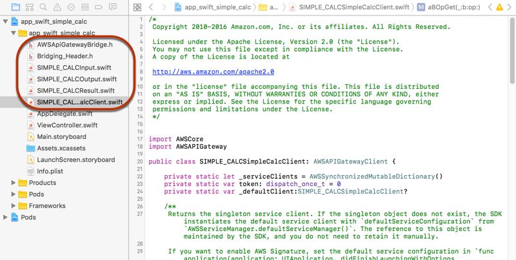This screenshot has height=260, width=516.
Task: Expand the Products folder
Action: click(x=15, y=183)
